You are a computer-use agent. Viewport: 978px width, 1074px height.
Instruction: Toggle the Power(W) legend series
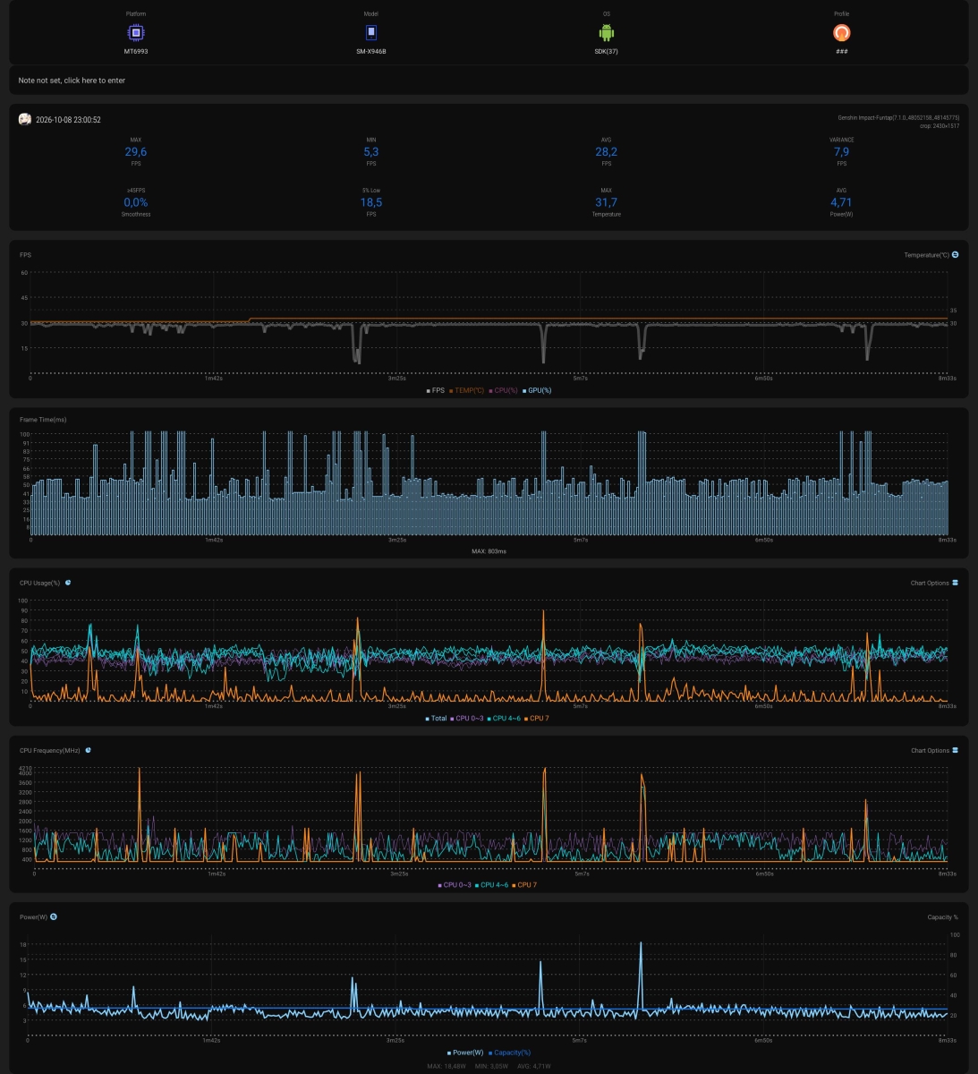coord(465,1053)
